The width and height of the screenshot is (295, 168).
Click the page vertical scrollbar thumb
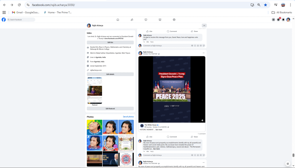click(x=293, y=155)
